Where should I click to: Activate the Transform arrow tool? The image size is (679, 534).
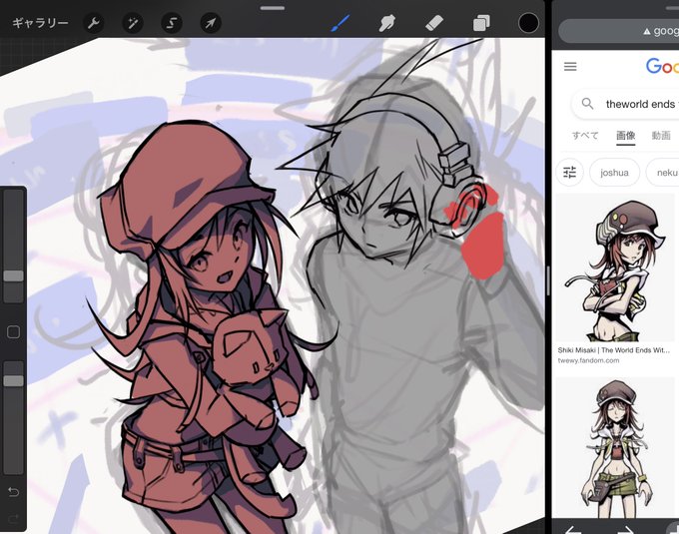click(x=211, y=23)
